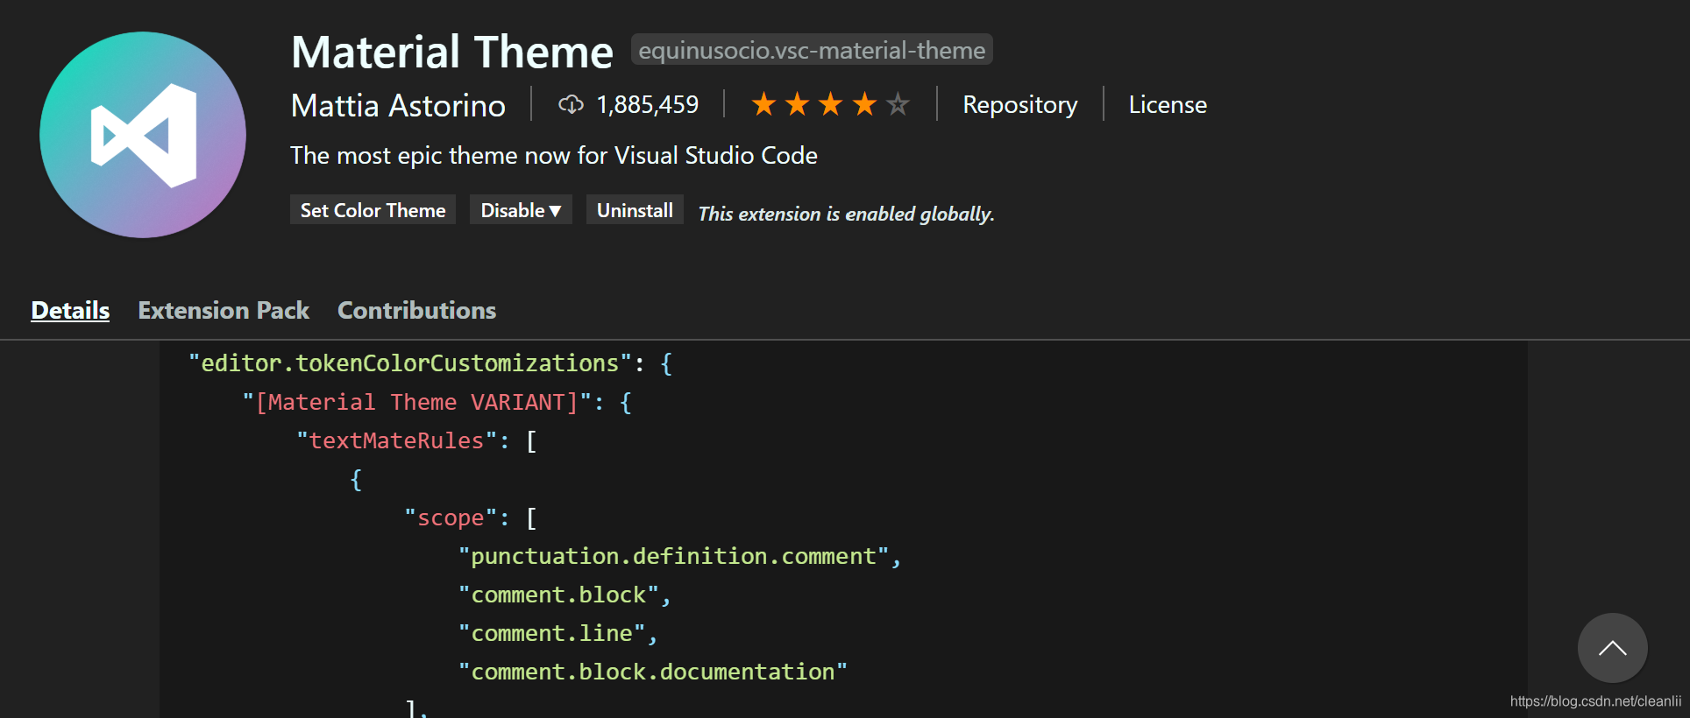Click the Uninstall button
Image resolution: width=1690 pixels, height=718 pixels.
coord(635,210)
